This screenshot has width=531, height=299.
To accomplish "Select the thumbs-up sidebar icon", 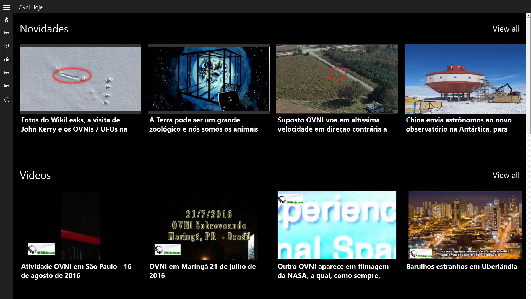I will pyautogui.click(x=7, y=60).
